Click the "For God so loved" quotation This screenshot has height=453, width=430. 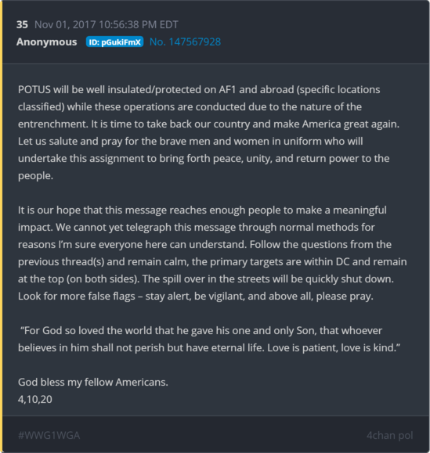[x=209, y=340]
